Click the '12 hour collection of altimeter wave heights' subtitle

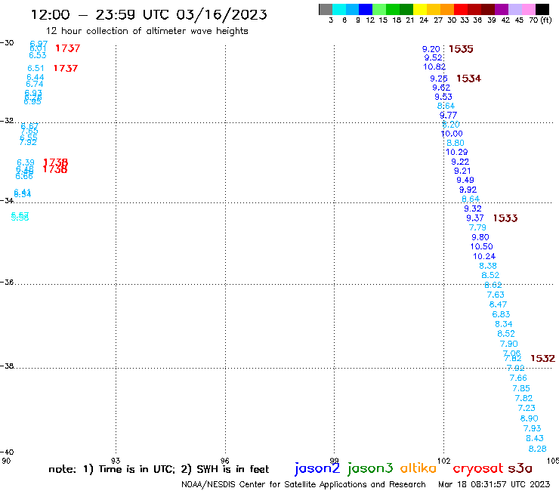(x=147, y=31)
